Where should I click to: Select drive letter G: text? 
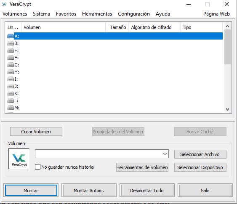point(16,65)
